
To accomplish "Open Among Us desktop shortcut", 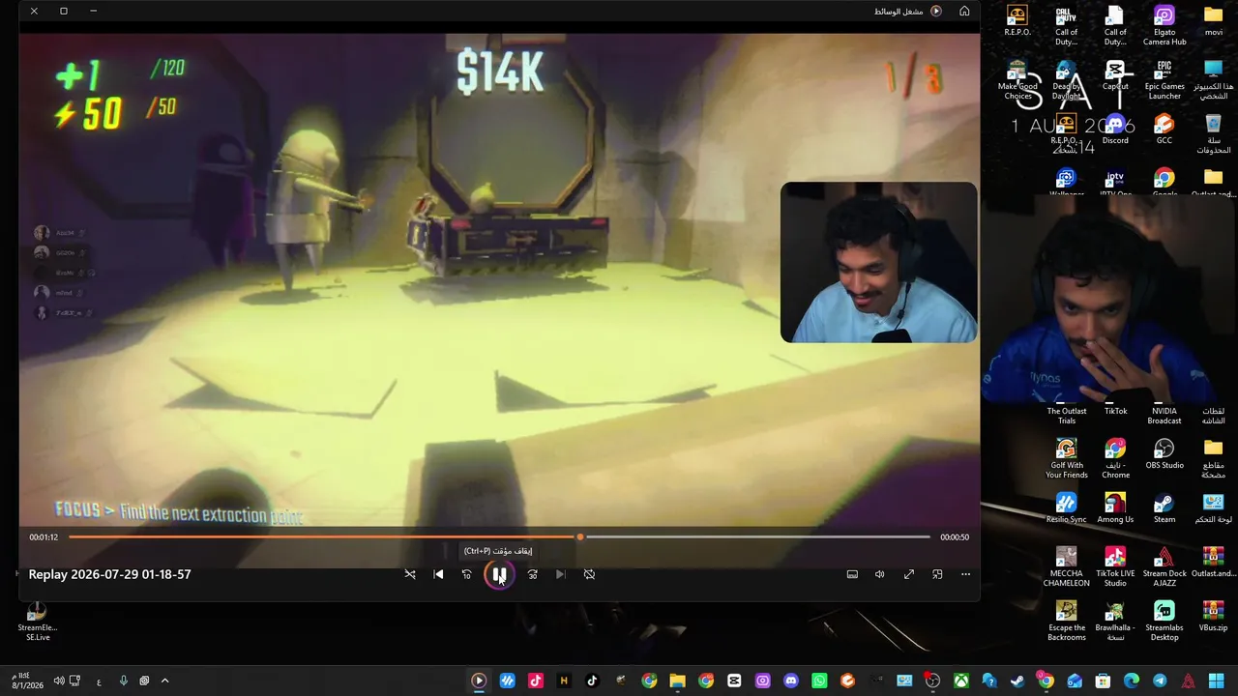I will click(x=1115, y=508).
